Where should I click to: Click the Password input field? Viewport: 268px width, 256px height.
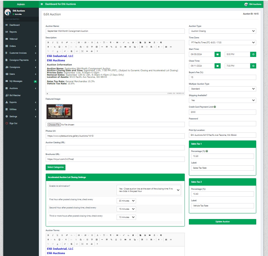tap(222, 124)
